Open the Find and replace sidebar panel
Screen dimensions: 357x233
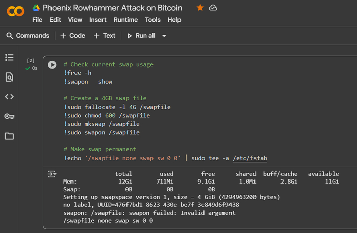click(9, 77)
